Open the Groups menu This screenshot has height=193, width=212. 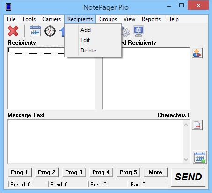coord(108,19)
